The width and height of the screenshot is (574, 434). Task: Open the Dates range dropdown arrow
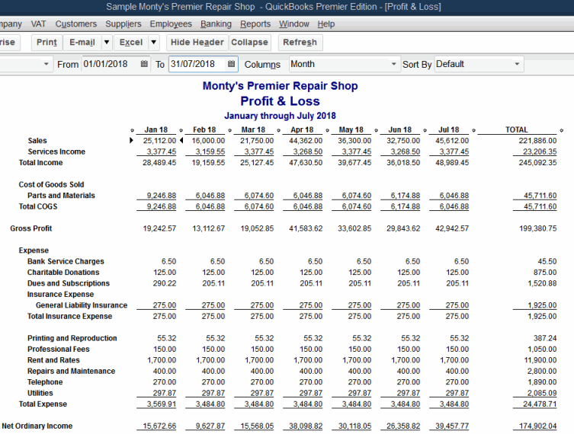46,65
